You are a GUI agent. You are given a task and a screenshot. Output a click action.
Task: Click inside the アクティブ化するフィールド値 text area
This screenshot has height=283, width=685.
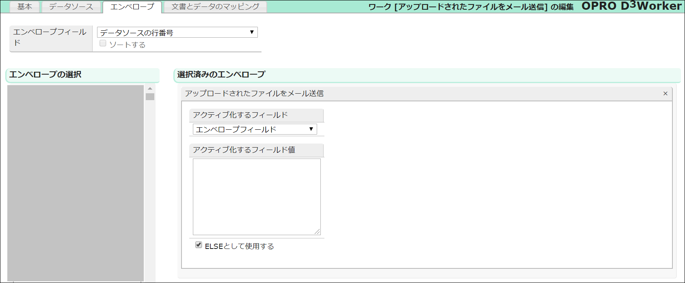pyautogui.click(x=257, y=197)
